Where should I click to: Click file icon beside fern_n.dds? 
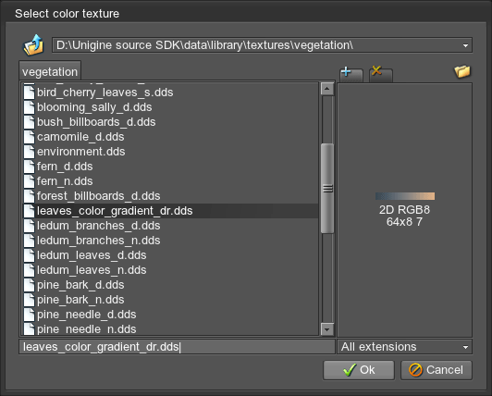(30, 181)
